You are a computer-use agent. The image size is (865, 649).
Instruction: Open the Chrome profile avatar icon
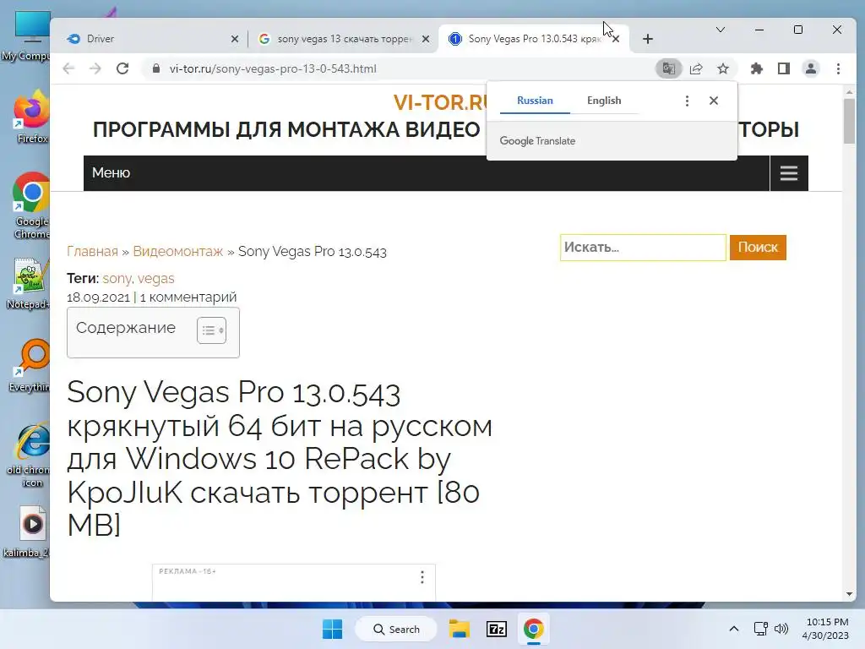point(811,68)
